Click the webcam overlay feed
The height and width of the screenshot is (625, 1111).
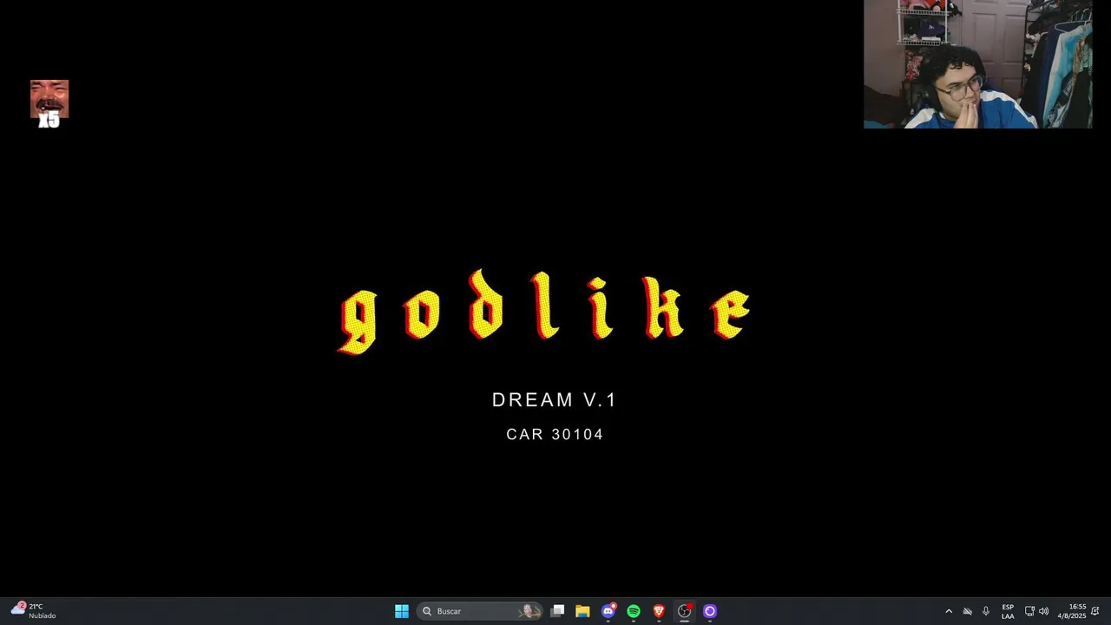click(977, 64)
